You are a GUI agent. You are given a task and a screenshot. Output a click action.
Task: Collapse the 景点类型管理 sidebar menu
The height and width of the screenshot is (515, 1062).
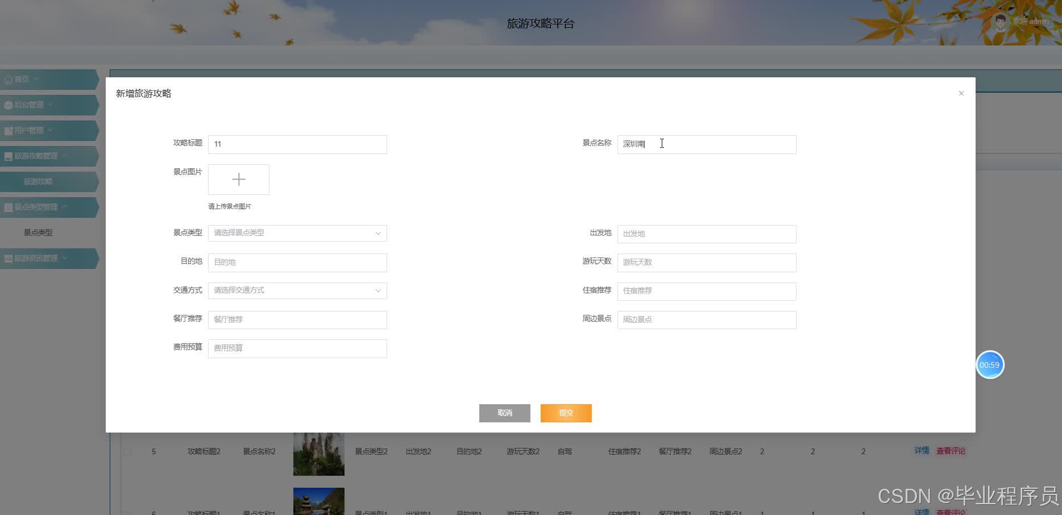coord(49,207)
